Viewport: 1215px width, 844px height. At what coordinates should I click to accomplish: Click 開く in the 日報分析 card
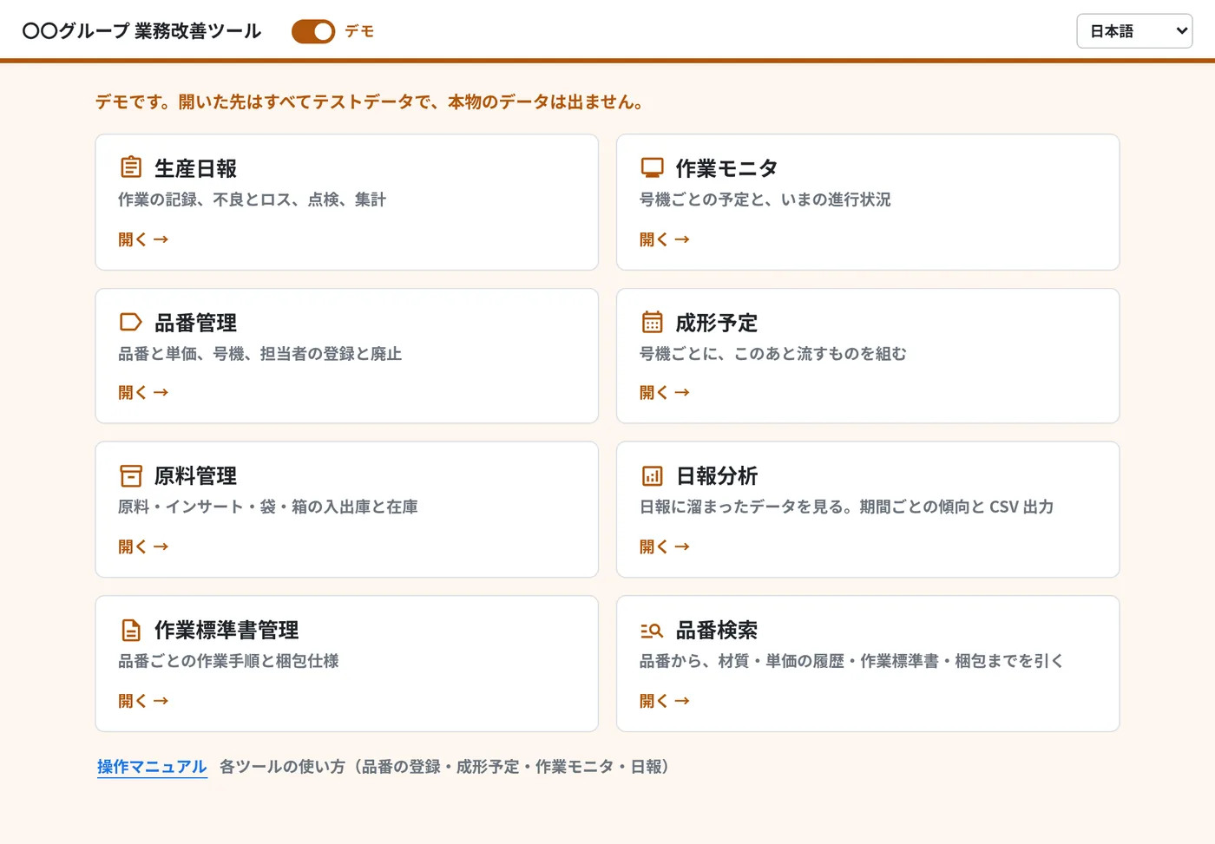pyautogui.click(x=665, y=547)
